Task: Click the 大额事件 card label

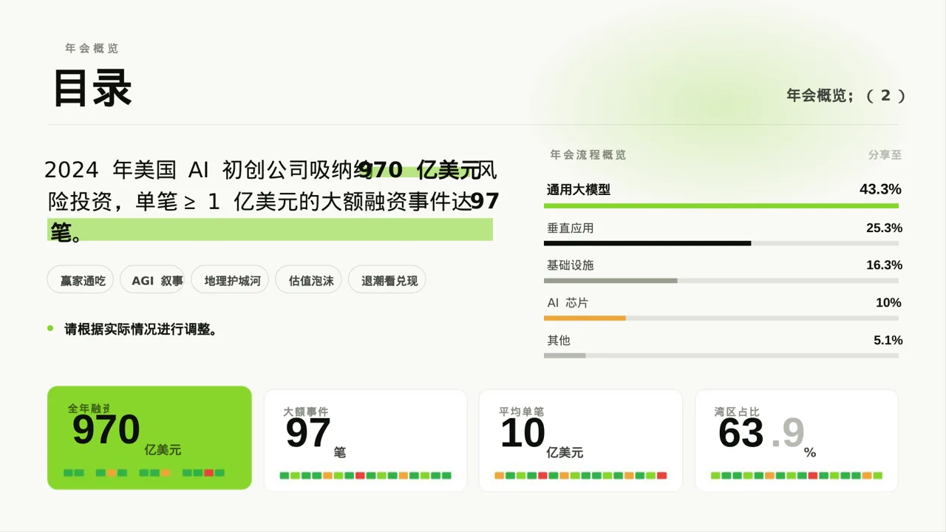Action: pyautogui.click(x=306, y=412)
